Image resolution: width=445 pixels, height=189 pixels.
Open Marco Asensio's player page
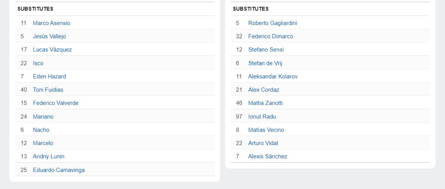coord(52,23)
